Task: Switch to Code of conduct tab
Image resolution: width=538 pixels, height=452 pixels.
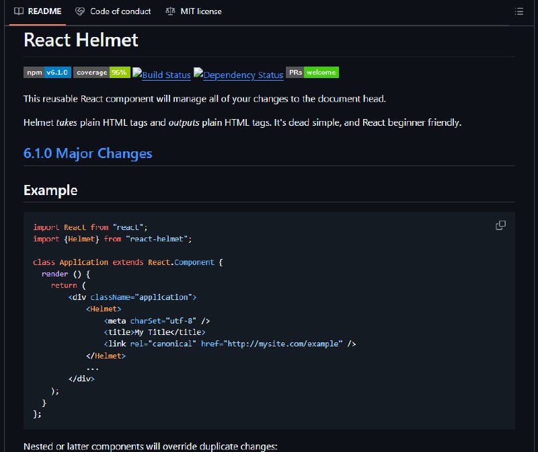Action: click(x=113, y=11)
